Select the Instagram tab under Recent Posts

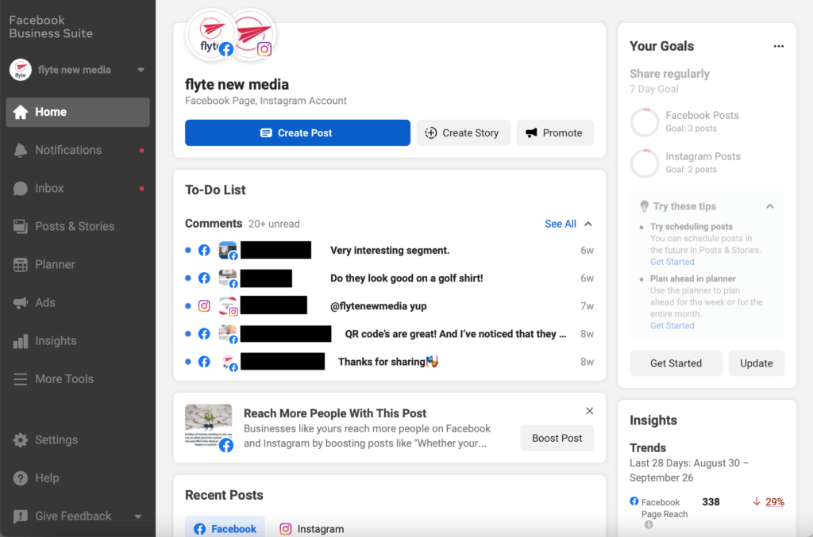pos(311,529)
